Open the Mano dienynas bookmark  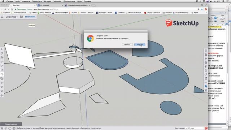pos(44,13)
